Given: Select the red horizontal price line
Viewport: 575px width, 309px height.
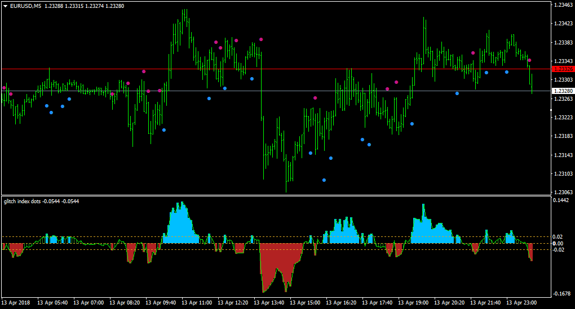Looking at the screenshot, I should pyautogui.click(x=276, y=69).
